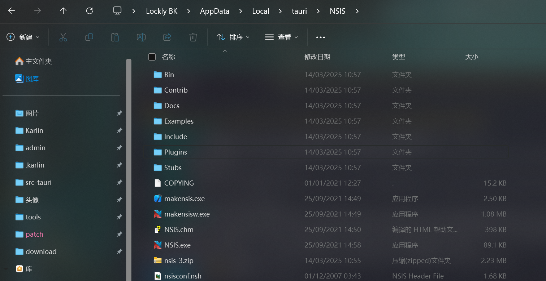Click AppData in the address breadcrumb

click(x=215, y=11)
